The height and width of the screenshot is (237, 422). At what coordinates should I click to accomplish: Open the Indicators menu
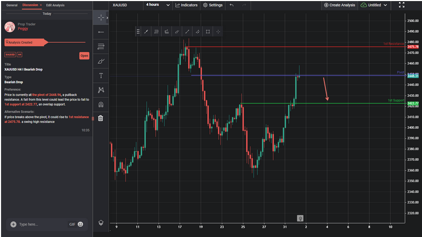(187, 5)
